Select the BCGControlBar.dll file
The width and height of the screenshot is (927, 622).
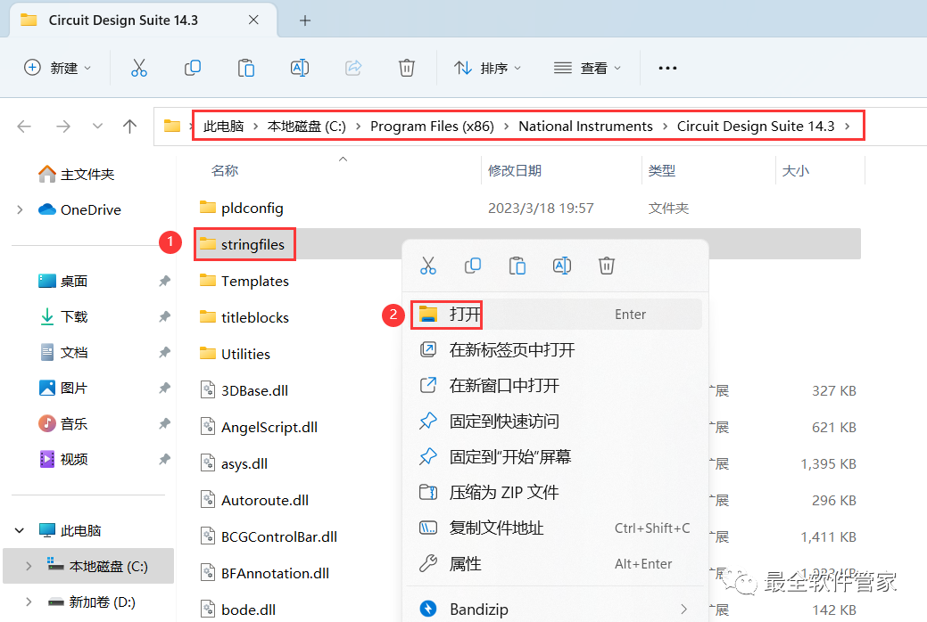[x=269, y=537]
